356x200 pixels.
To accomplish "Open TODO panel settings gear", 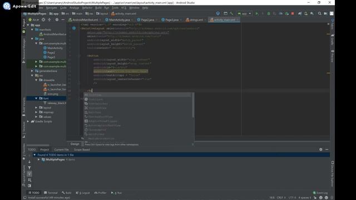I will [x=320, y=149].
